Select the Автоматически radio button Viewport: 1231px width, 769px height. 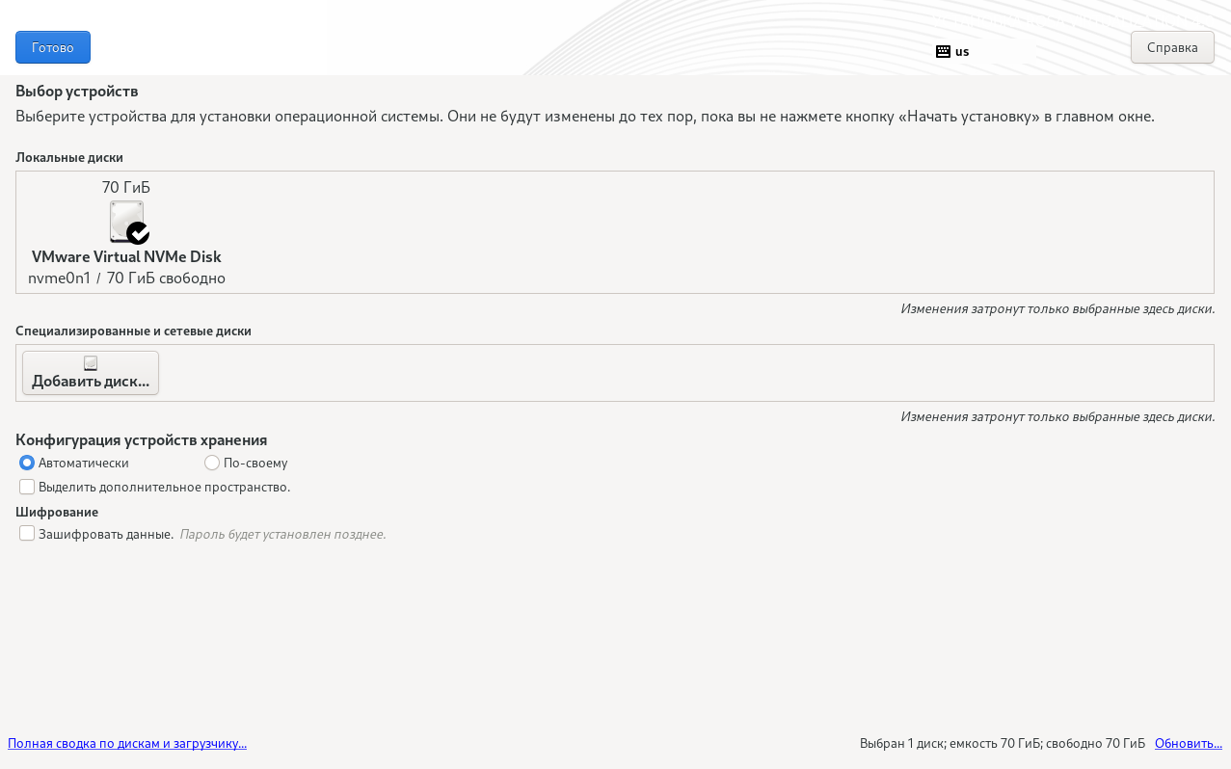coord(27,464)
